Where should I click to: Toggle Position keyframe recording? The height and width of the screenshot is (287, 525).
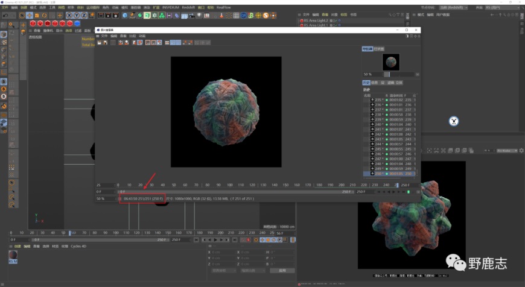coord(262,240)
